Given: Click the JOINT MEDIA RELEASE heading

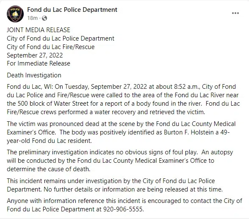Looking at the screenshot, I should [39, 30].
